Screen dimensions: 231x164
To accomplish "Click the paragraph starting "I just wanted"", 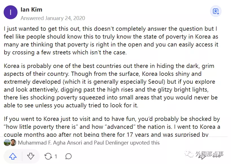I will pyautogui.click(x=111, y=41).
